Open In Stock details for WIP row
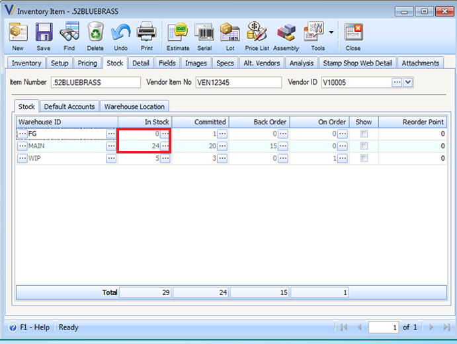457x344 pixels. [165, 158]
